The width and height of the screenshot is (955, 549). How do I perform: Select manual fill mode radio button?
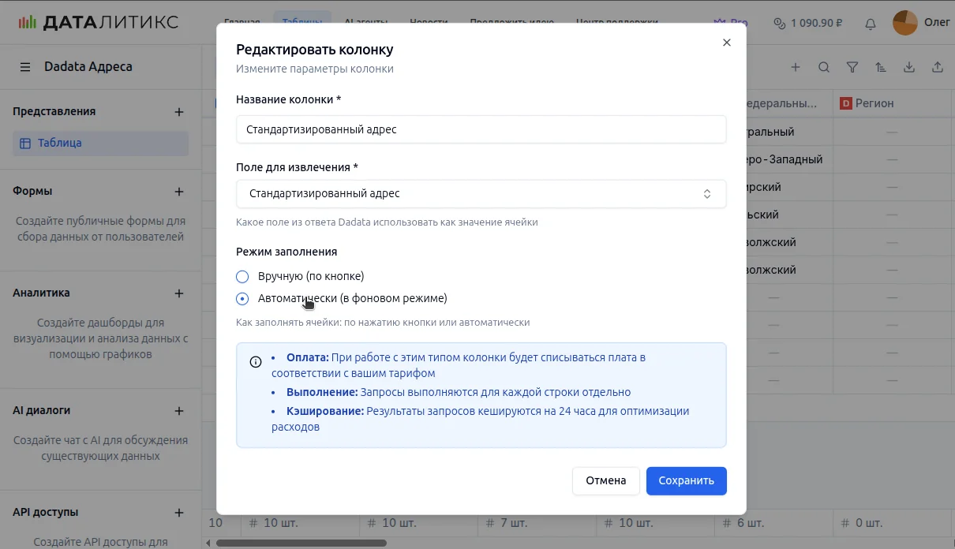242,277
